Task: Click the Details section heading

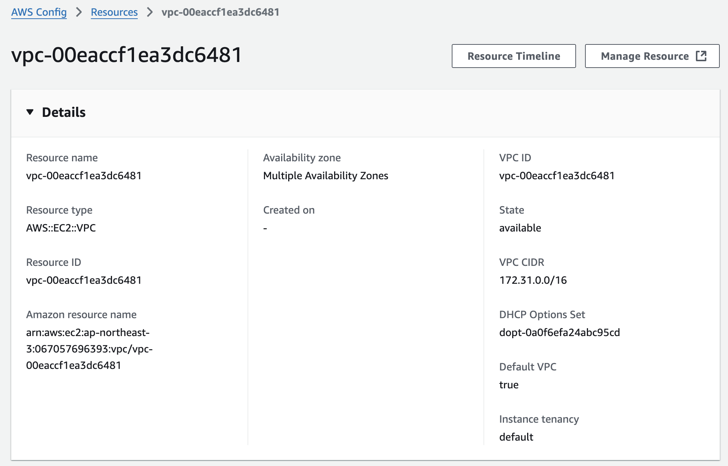Action: coord(64,112)
